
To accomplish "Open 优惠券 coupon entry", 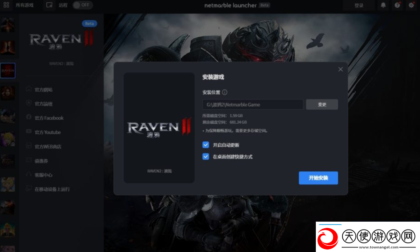I will (41, 161).
